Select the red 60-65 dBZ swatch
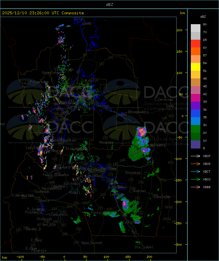The image size is (219, 261). pos(195,44)
